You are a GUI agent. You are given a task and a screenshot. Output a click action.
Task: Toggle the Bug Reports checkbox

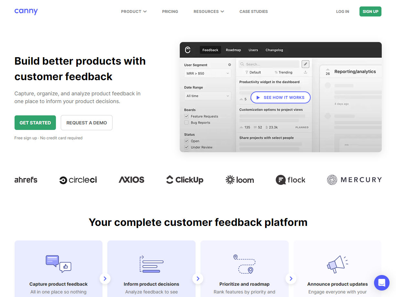(x=187, y=122)
